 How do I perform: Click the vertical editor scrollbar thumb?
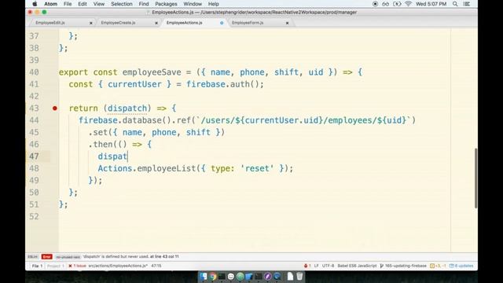tap(475, 178)
